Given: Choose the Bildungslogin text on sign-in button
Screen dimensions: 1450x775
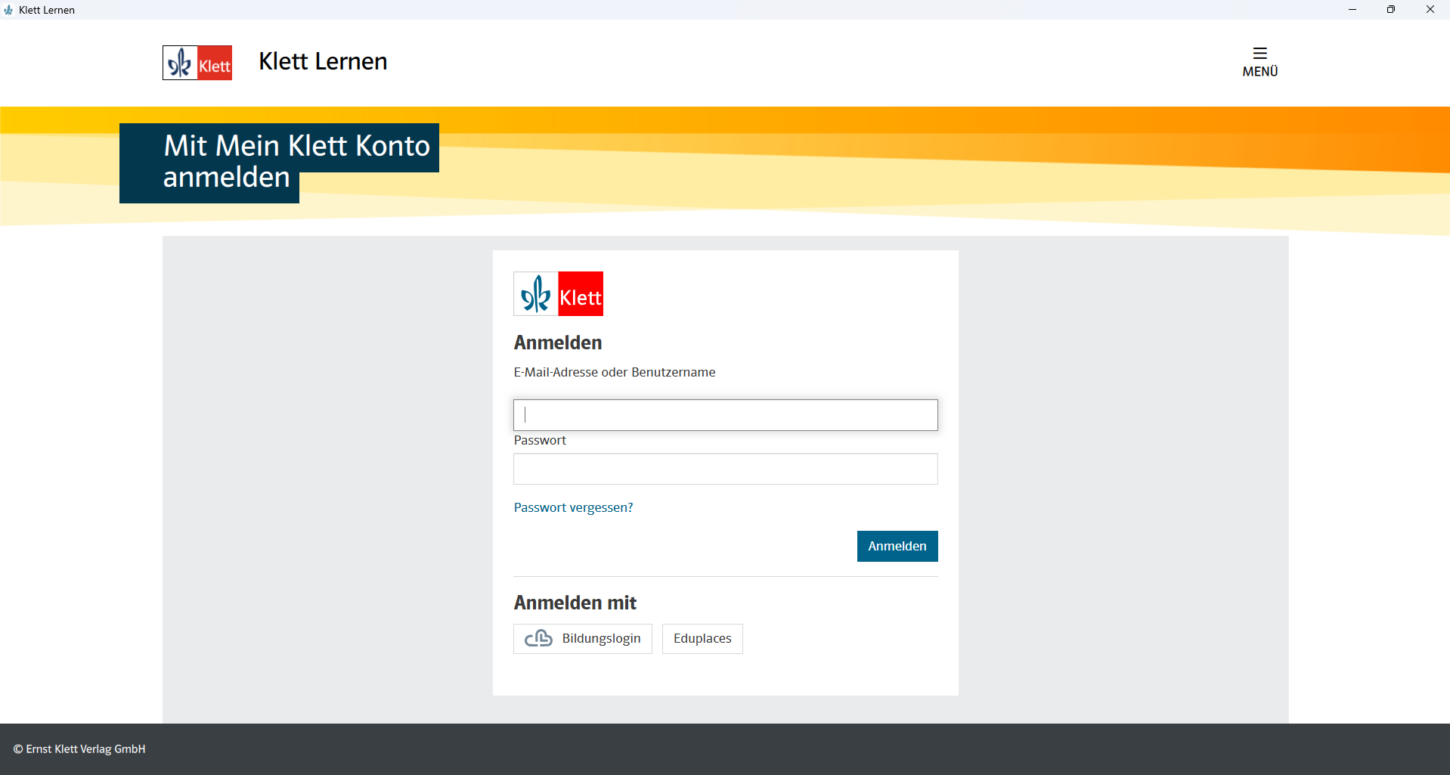Looking at the screenshot, I should click(601, 639).
